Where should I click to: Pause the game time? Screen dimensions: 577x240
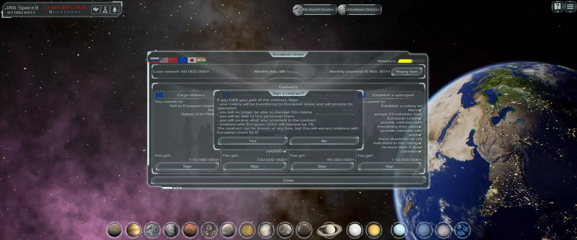(x=51, y=12)
